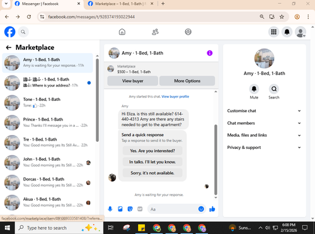Viewport: 315px width, 234px height.
Task: Open the emoji picker in message box
Action: coord(201,209)
